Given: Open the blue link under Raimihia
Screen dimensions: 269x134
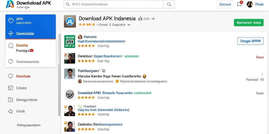Looking at the screenshot, I should (101, 41).
